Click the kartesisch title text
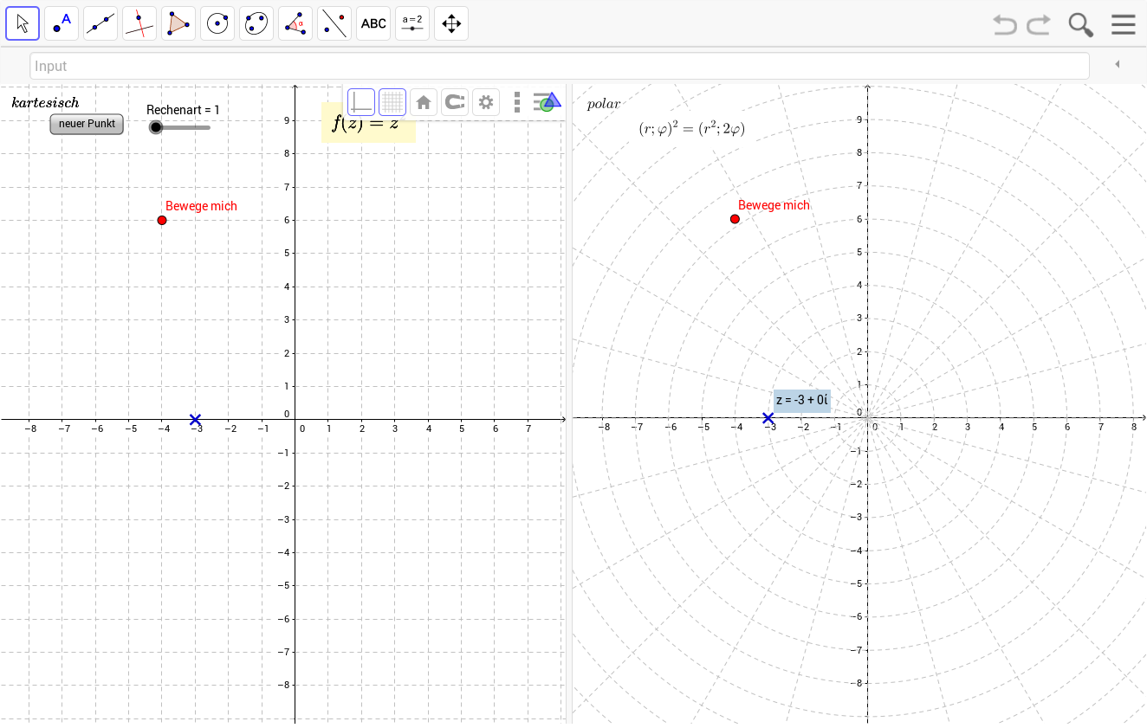 coord(45,103)
